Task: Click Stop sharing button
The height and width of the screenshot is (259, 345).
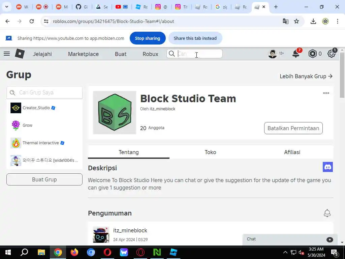Action: (148, 38)
